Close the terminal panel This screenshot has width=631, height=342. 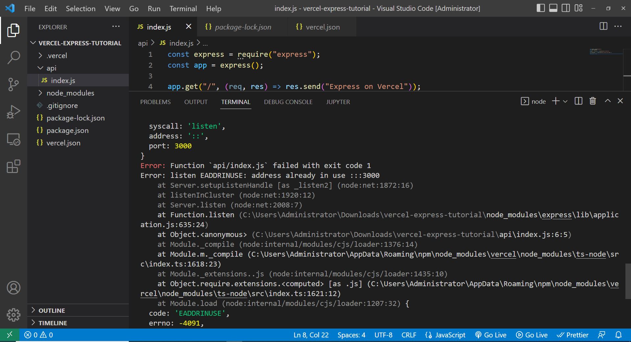pyautogui.click(x=620, y=101)
